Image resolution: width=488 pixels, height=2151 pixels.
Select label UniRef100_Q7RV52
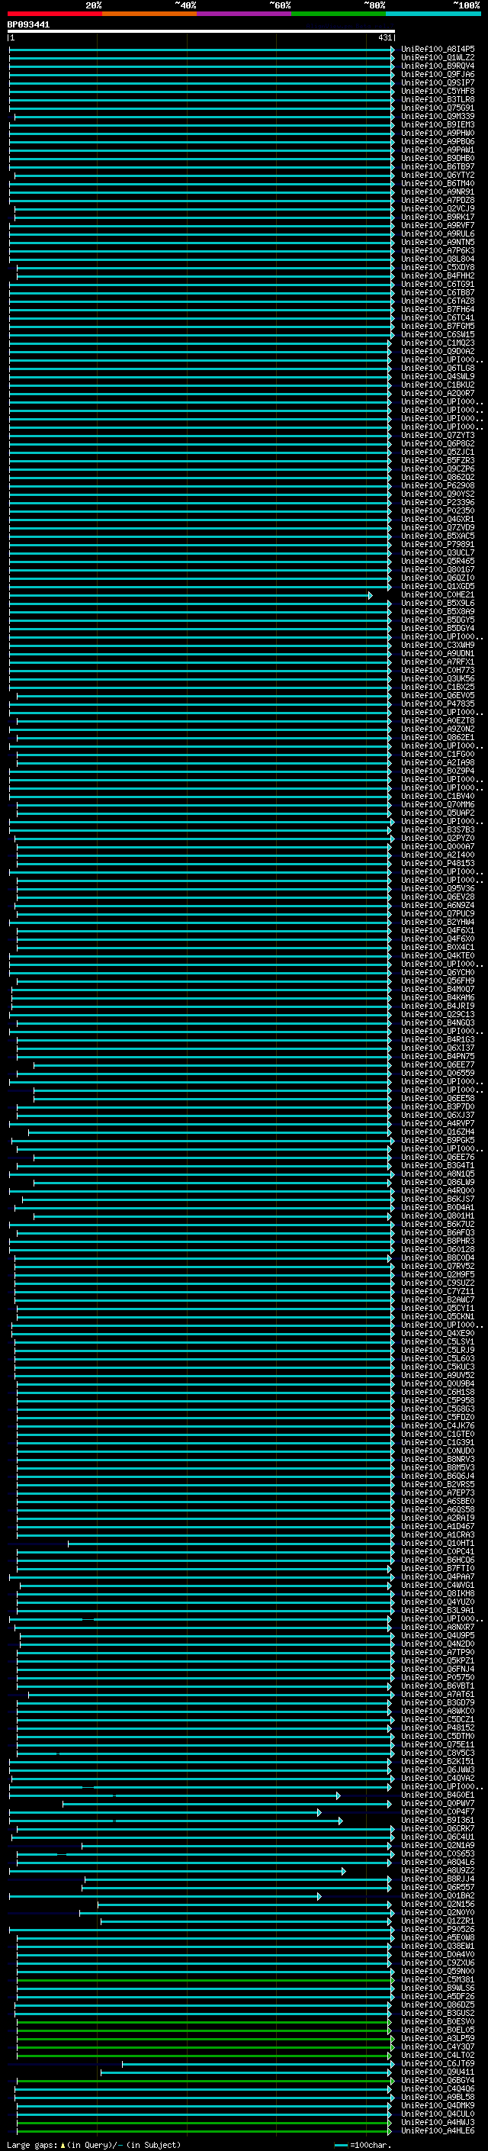tap(437, 1267)
